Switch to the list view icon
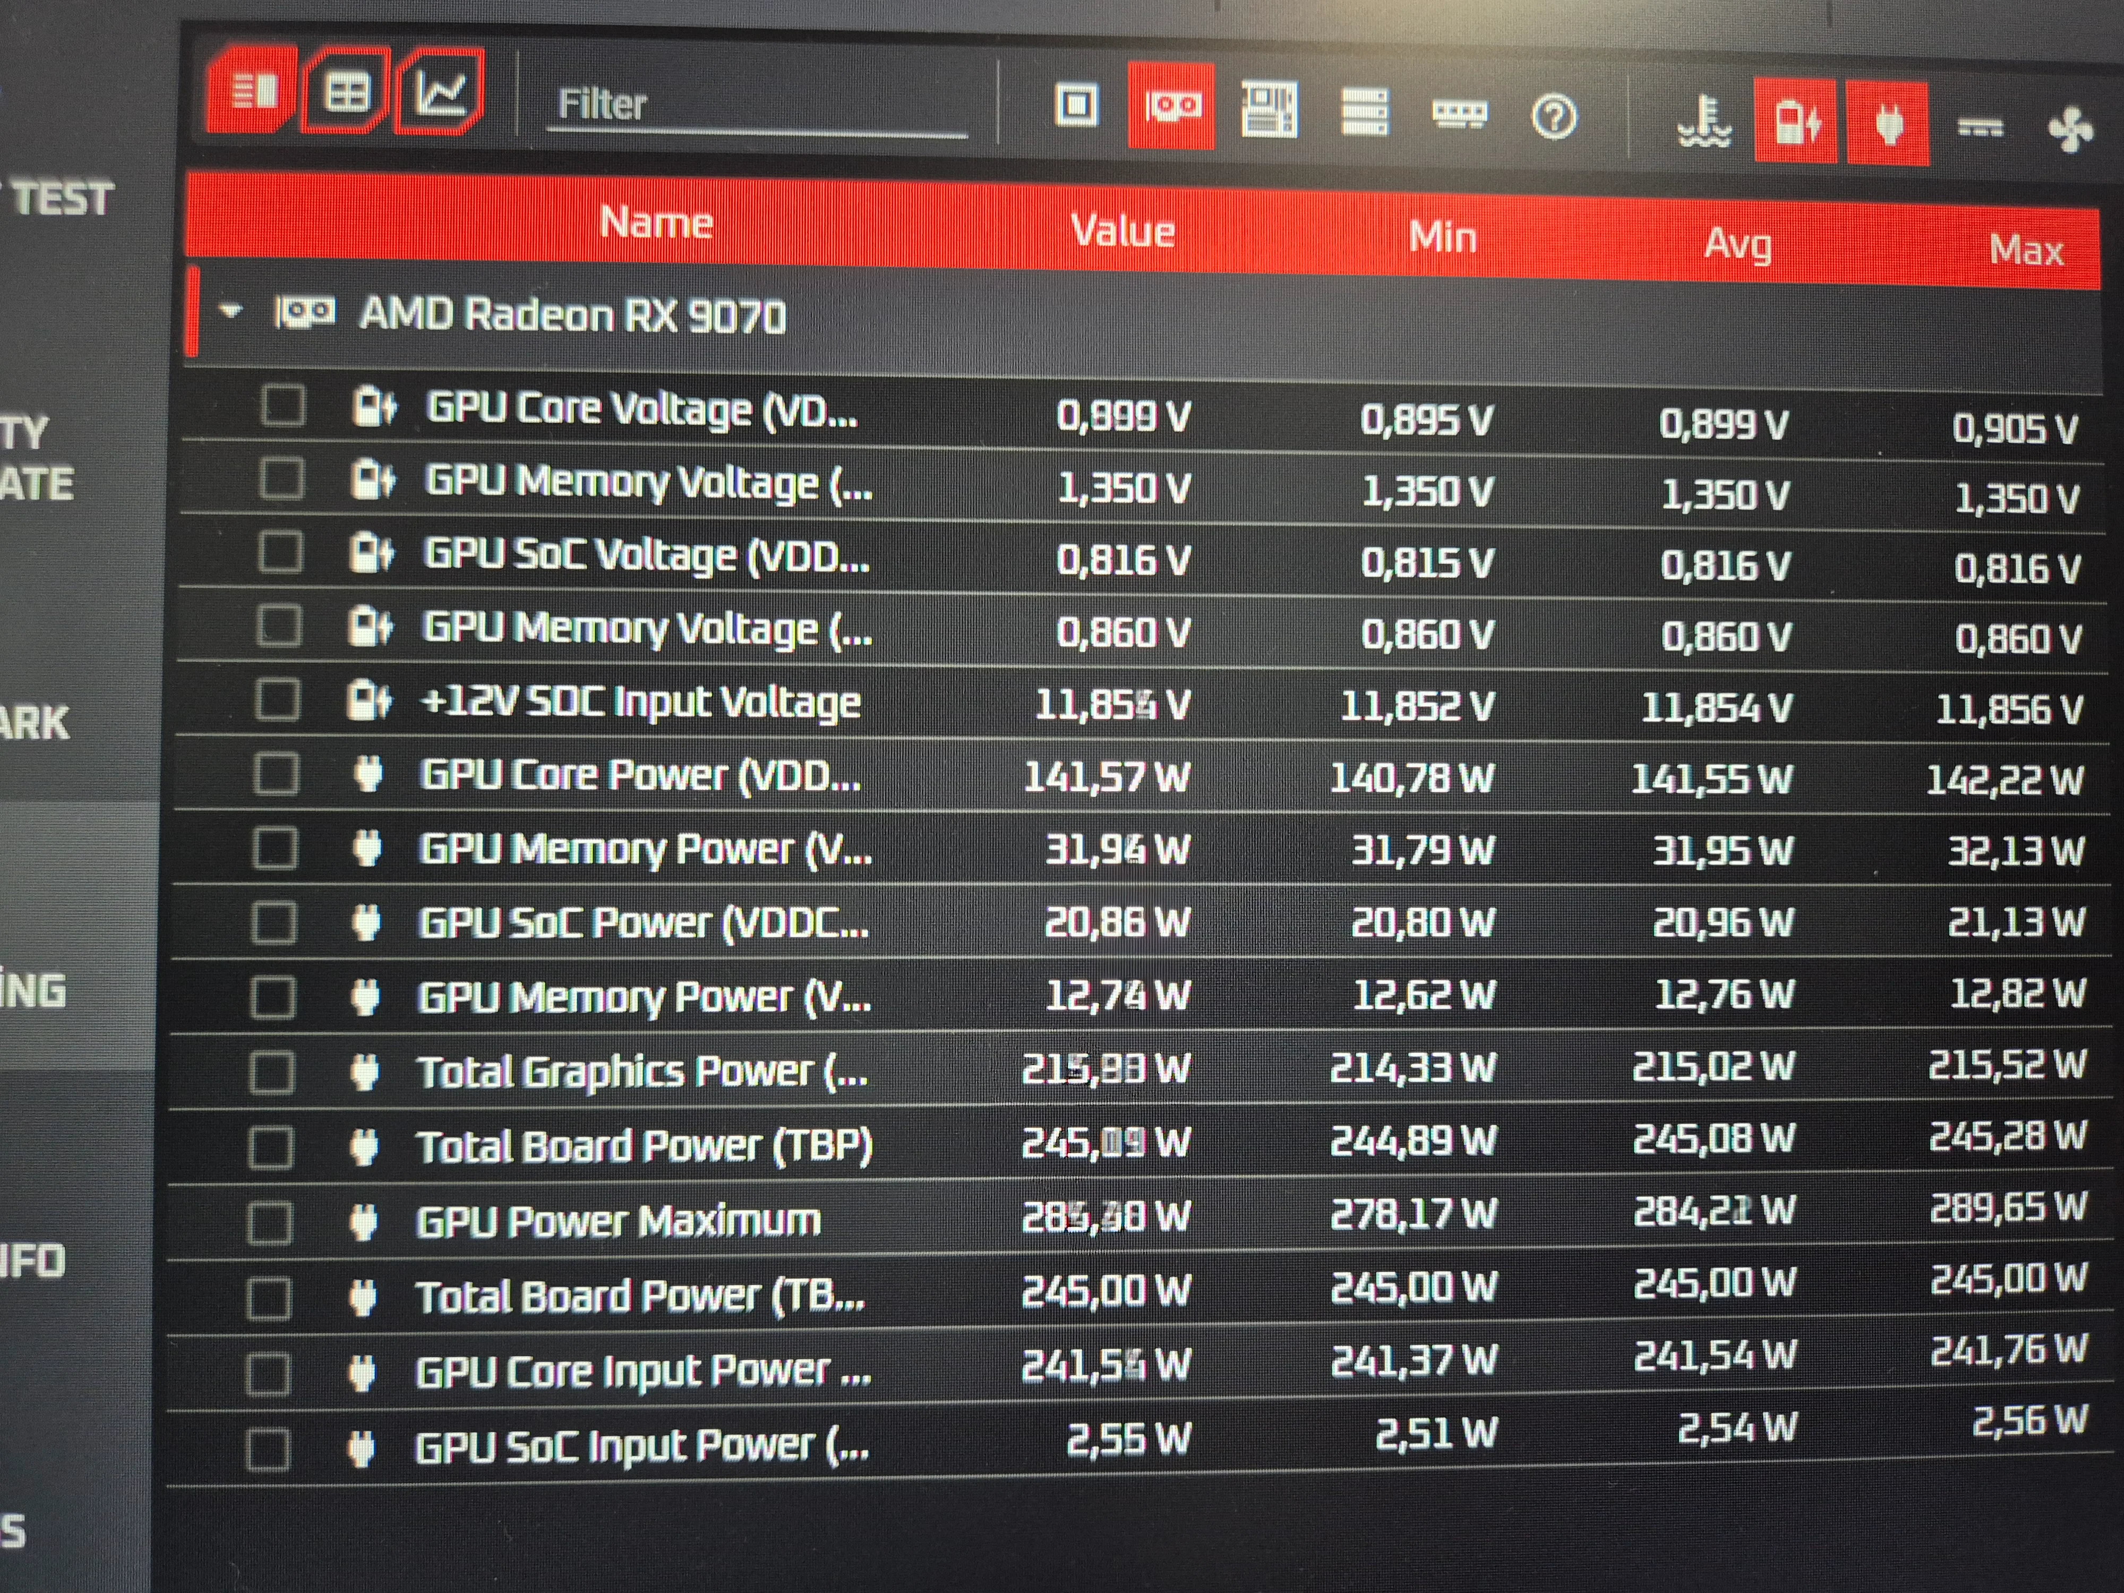Screen dimensions: 2124x1593 pyautogui.click(x=253, y=92)
